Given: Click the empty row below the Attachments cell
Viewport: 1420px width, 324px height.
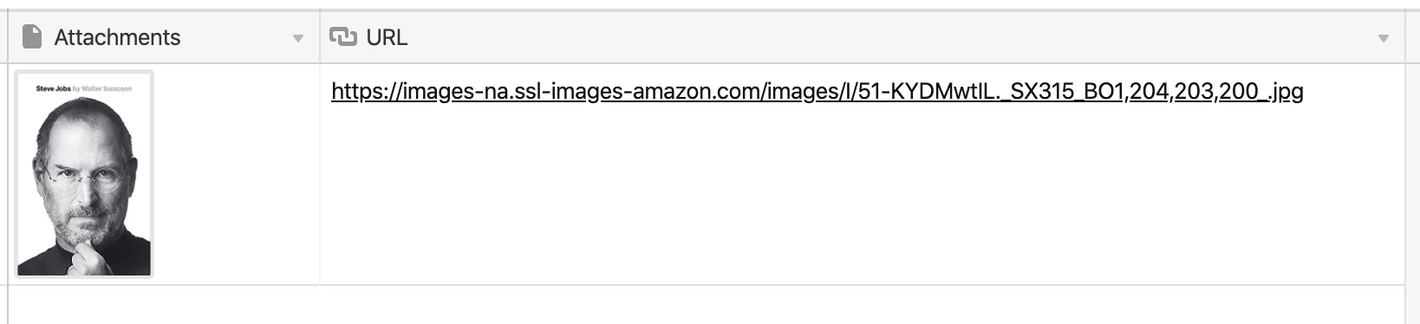Looking at the screenshot, I should pos(164,305).
